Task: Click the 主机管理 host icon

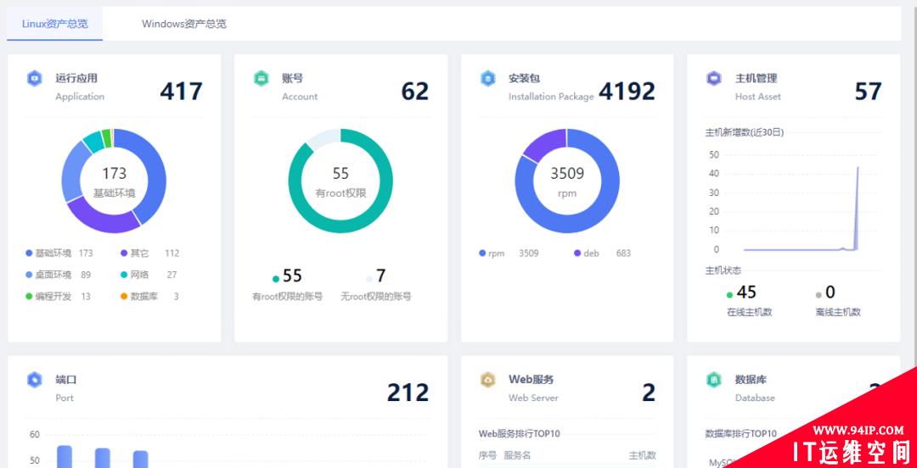Action: (x=714, y=78)
